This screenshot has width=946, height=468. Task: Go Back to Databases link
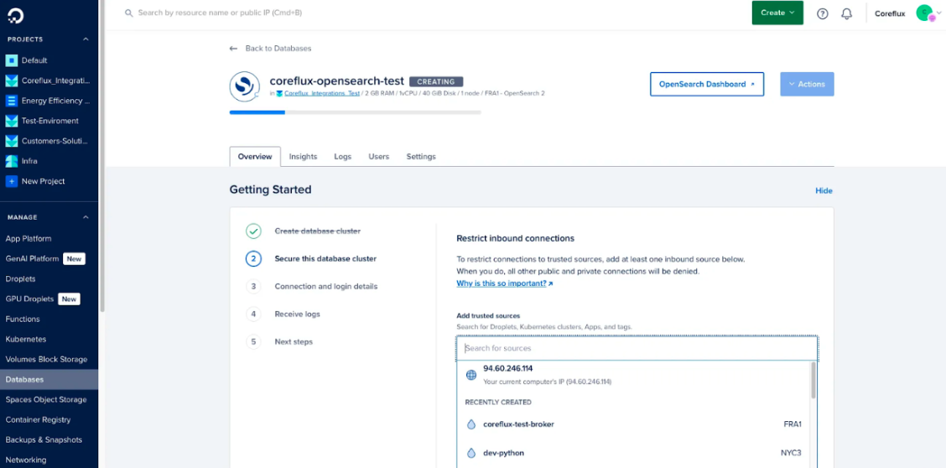(278, 49)
